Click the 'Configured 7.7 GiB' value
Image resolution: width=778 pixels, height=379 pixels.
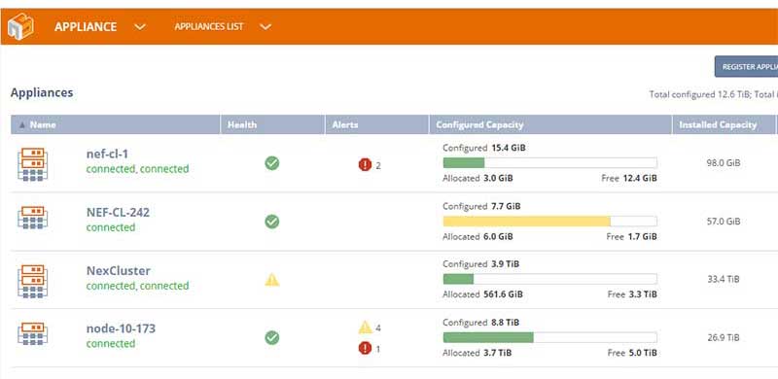481,206
